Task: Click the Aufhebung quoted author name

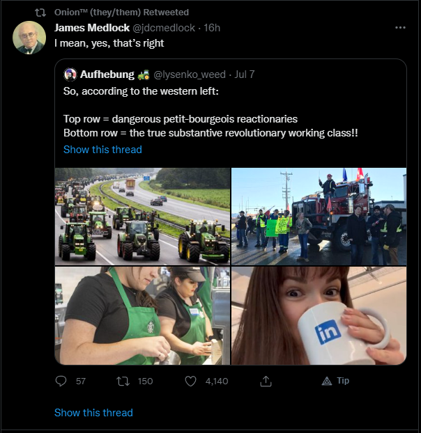Action: 107,74
